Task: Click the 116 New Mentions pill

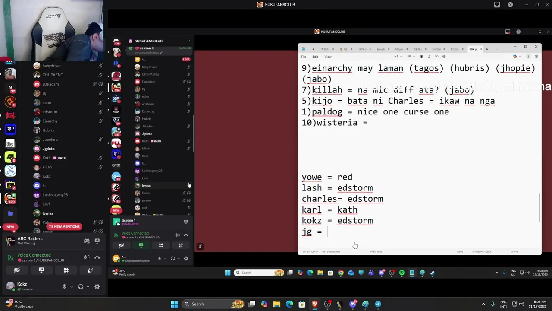Action: coord(64,226)
